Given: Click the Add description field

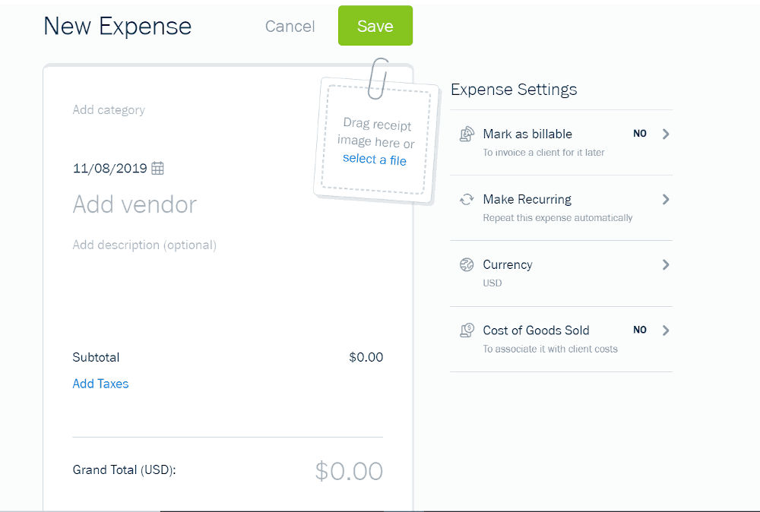Looking at the screenshot, I should [x=144, y=245].
